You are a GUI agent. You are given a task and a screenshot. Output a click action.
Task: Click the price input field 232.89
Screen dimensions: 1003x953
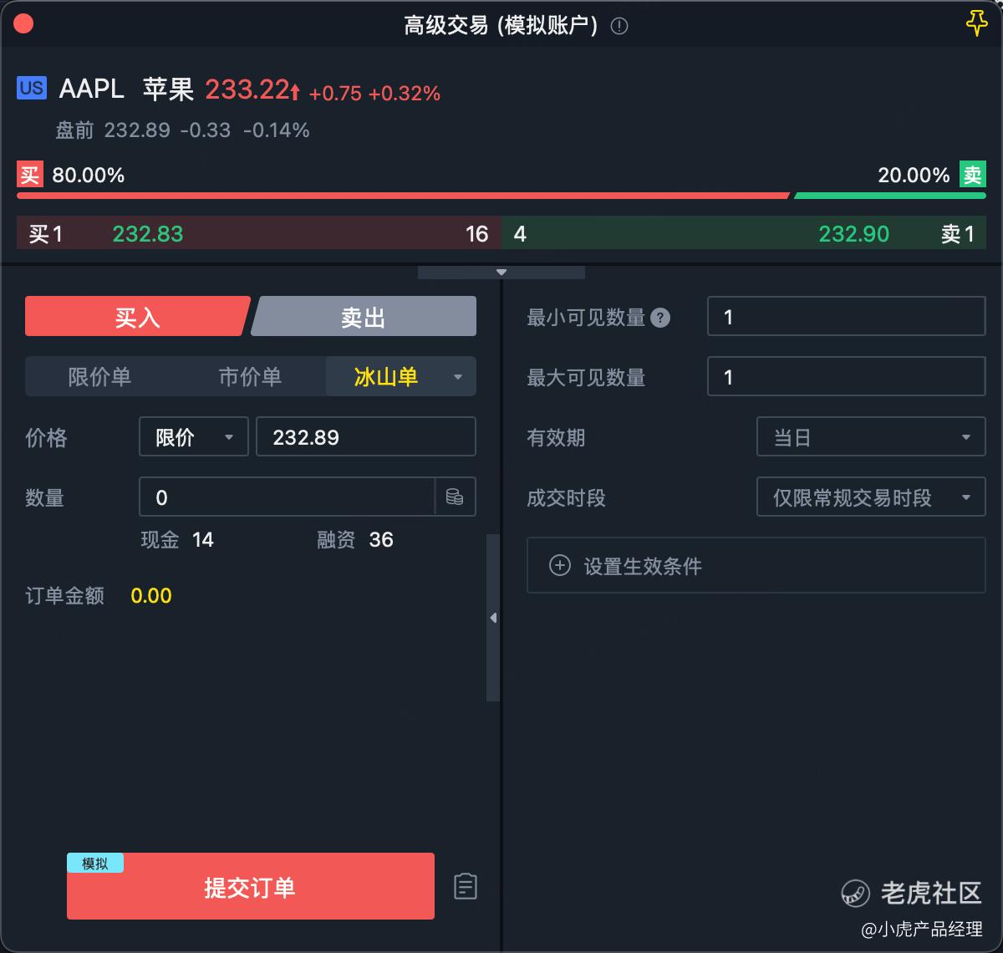[x=366, y=437]
